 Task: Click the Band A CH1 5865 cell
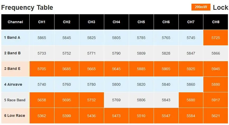[42, 38]
